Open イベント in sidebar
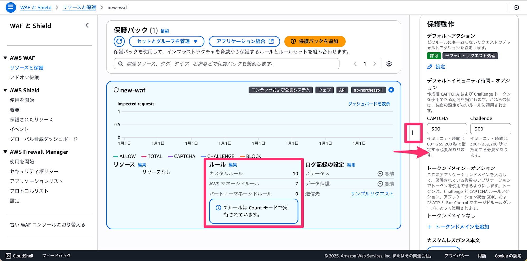This screenshot has height=261, width=527. [19, 129]
